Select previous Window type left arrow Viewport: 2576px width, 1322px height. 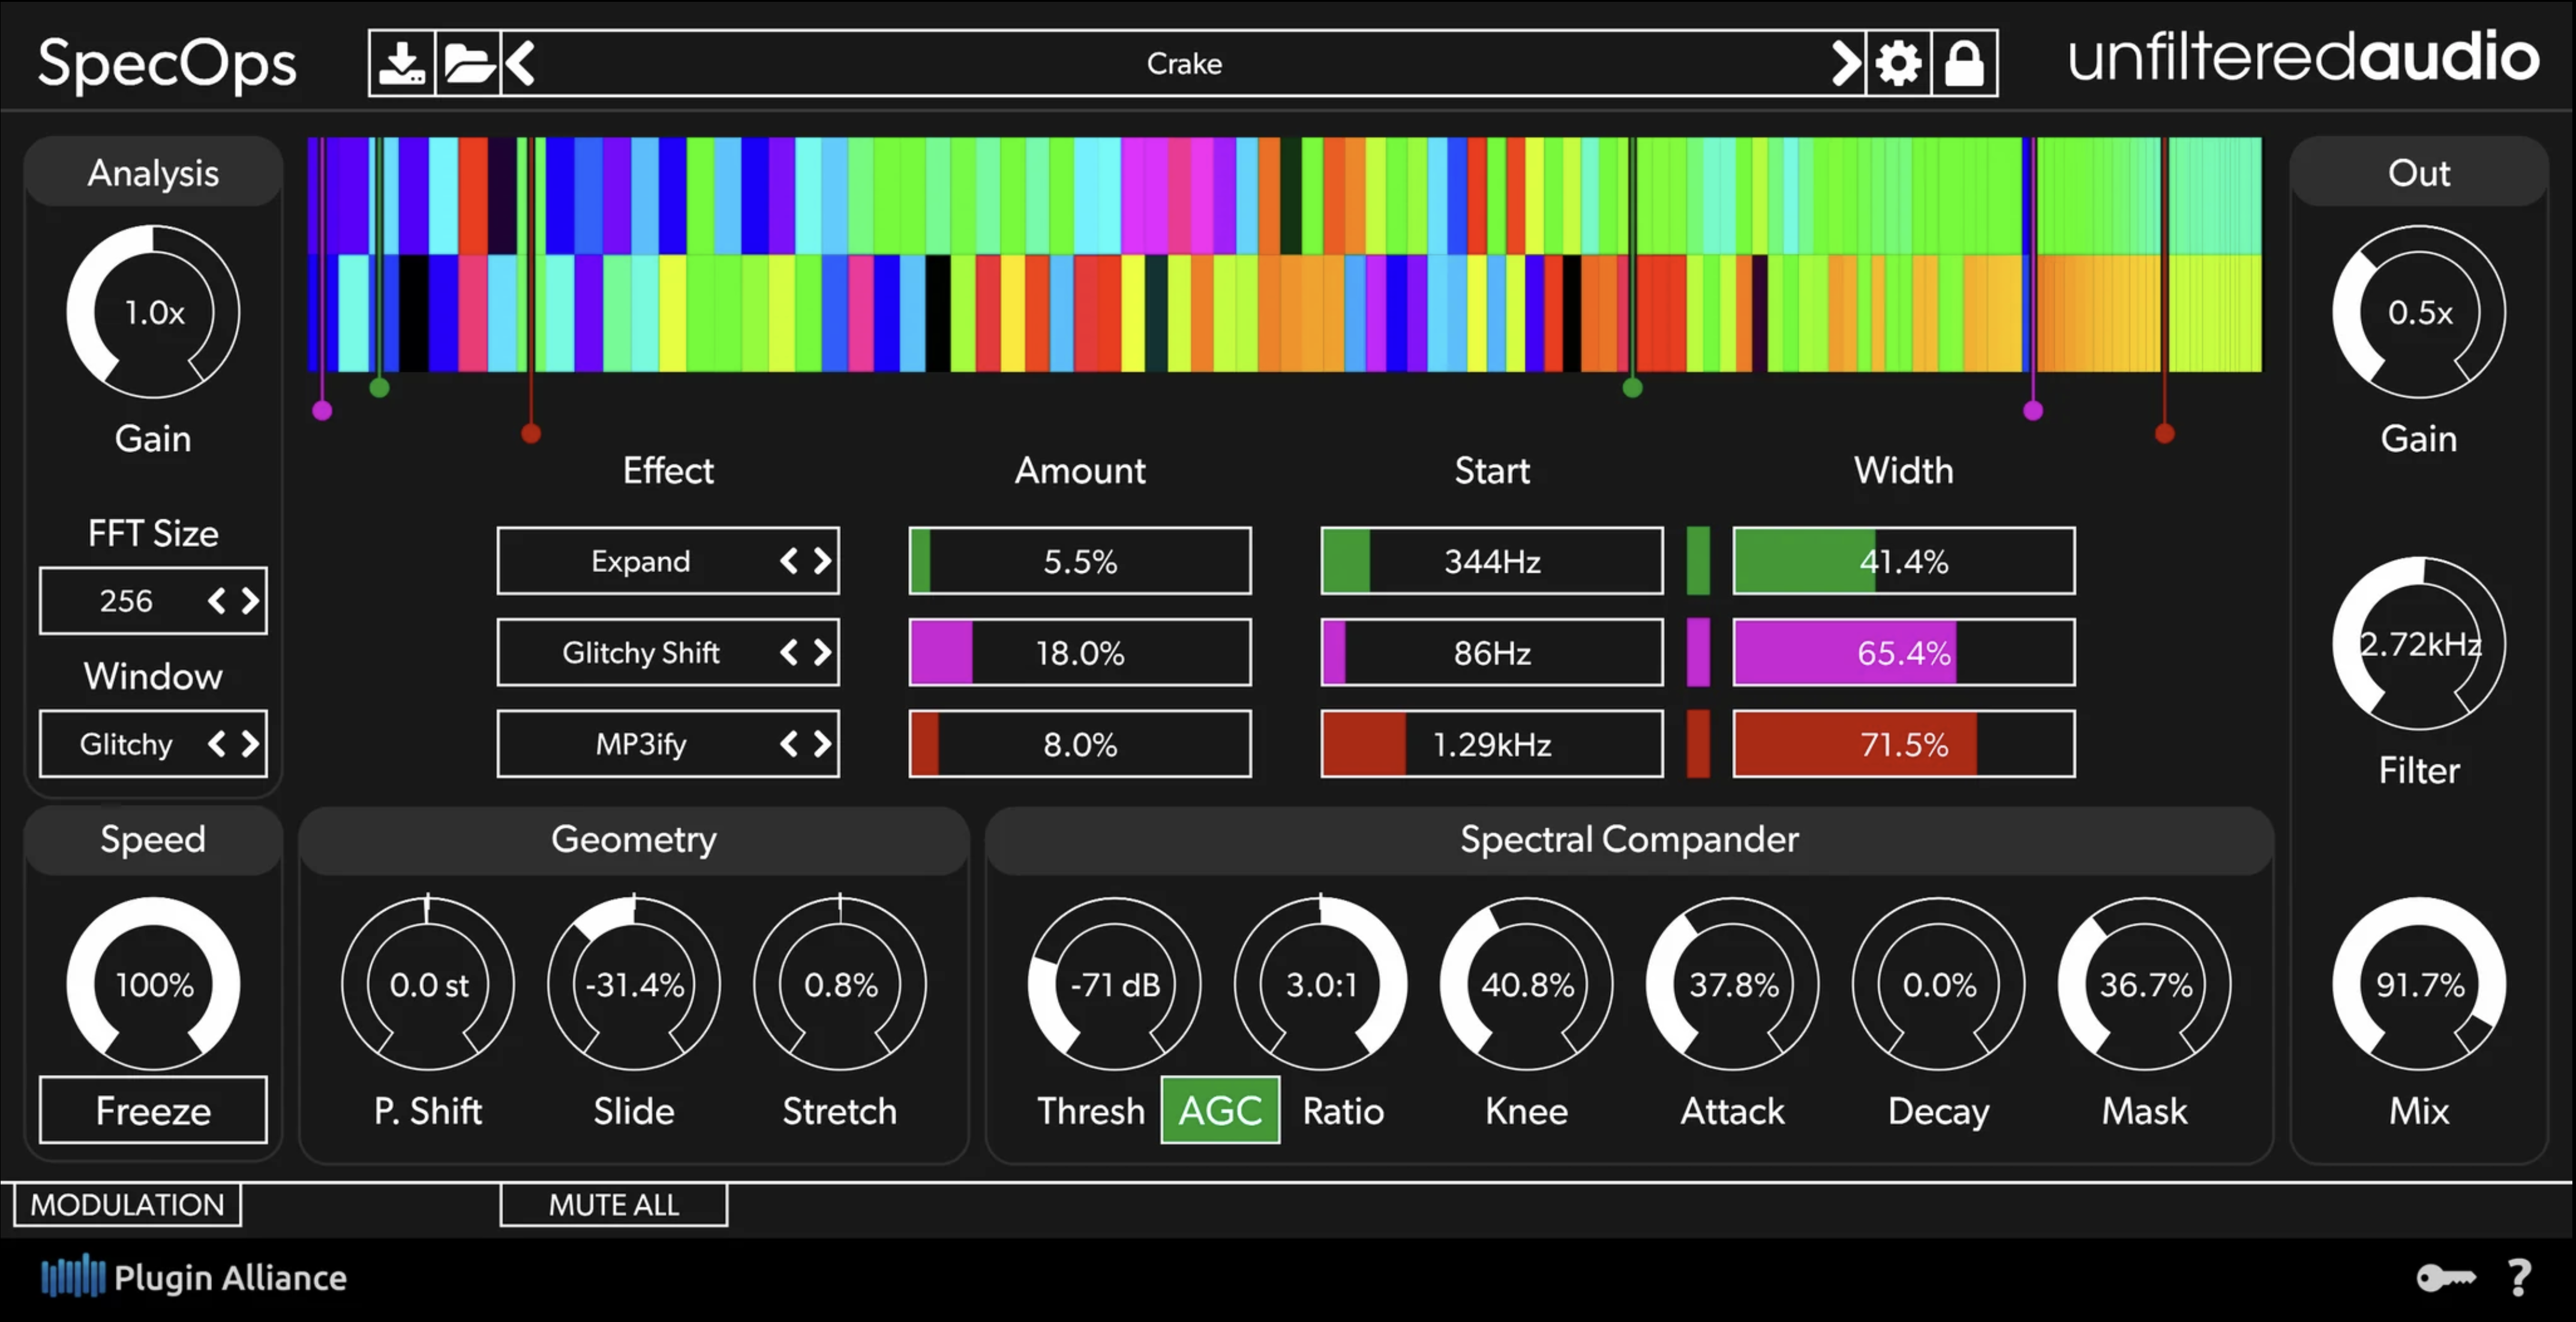coord(216,743)
